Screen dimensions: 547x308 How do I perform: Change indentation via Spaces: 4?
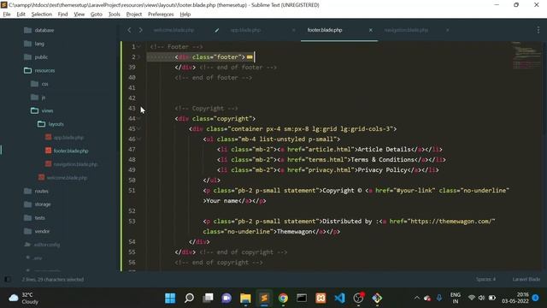486,280
